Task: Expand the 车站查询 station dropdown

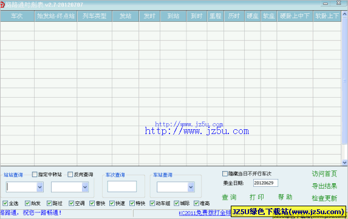Action: click(191, 187)
